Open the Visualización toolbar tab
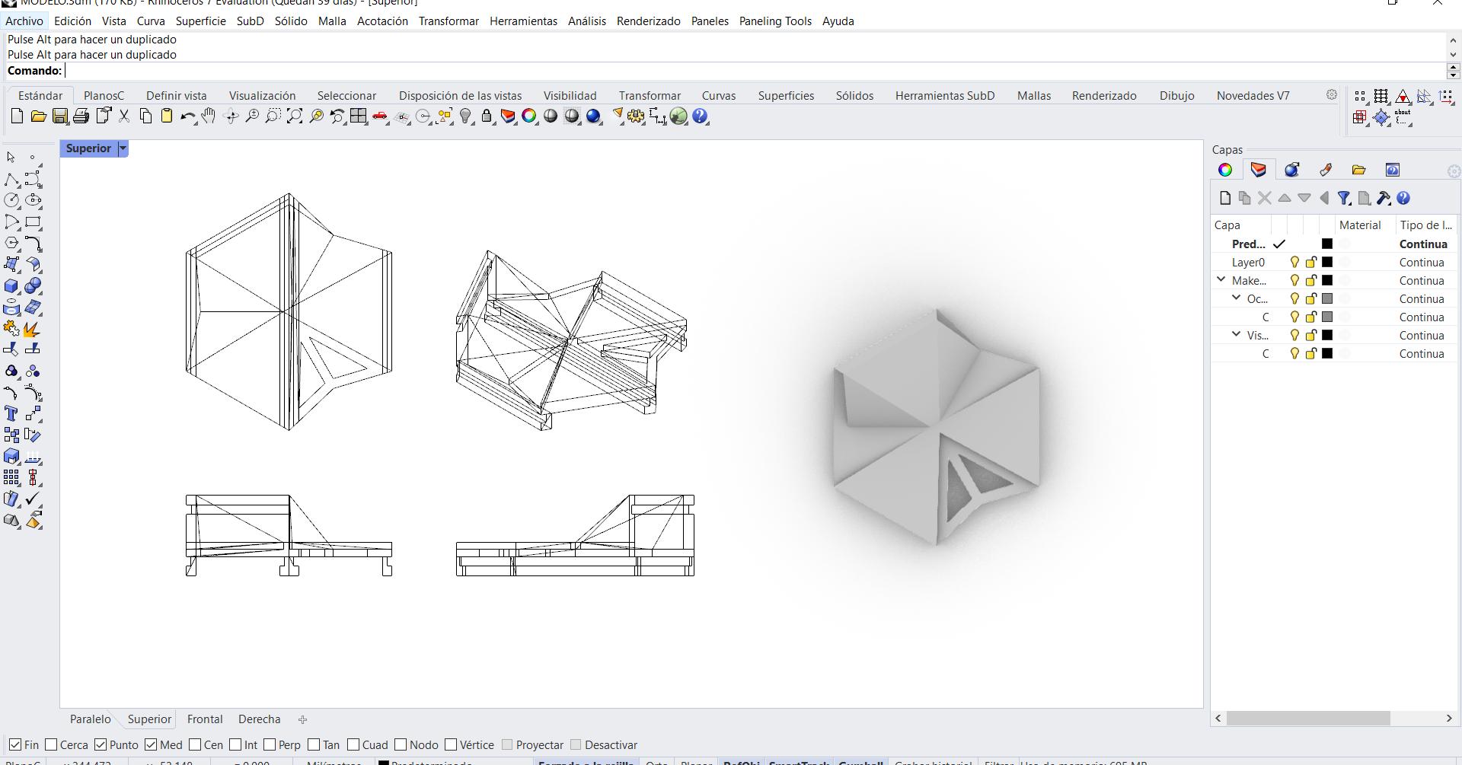 (x=262, y=96)
